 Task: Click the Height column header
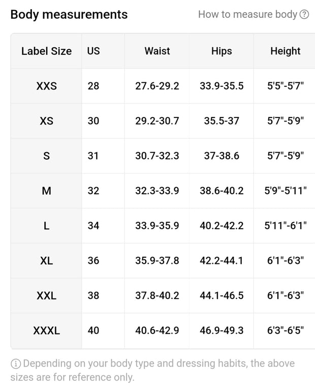(x=286, y=51)
